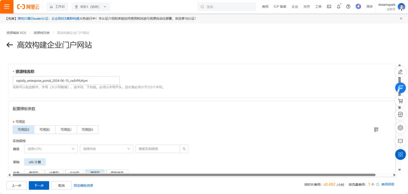Click the Alibaba Cloud logo
408x194 pixels.
click(x=28, y=7)
